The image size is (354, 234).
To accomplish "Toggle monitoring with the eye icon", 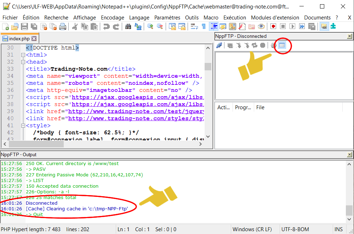I will [261, 27].
